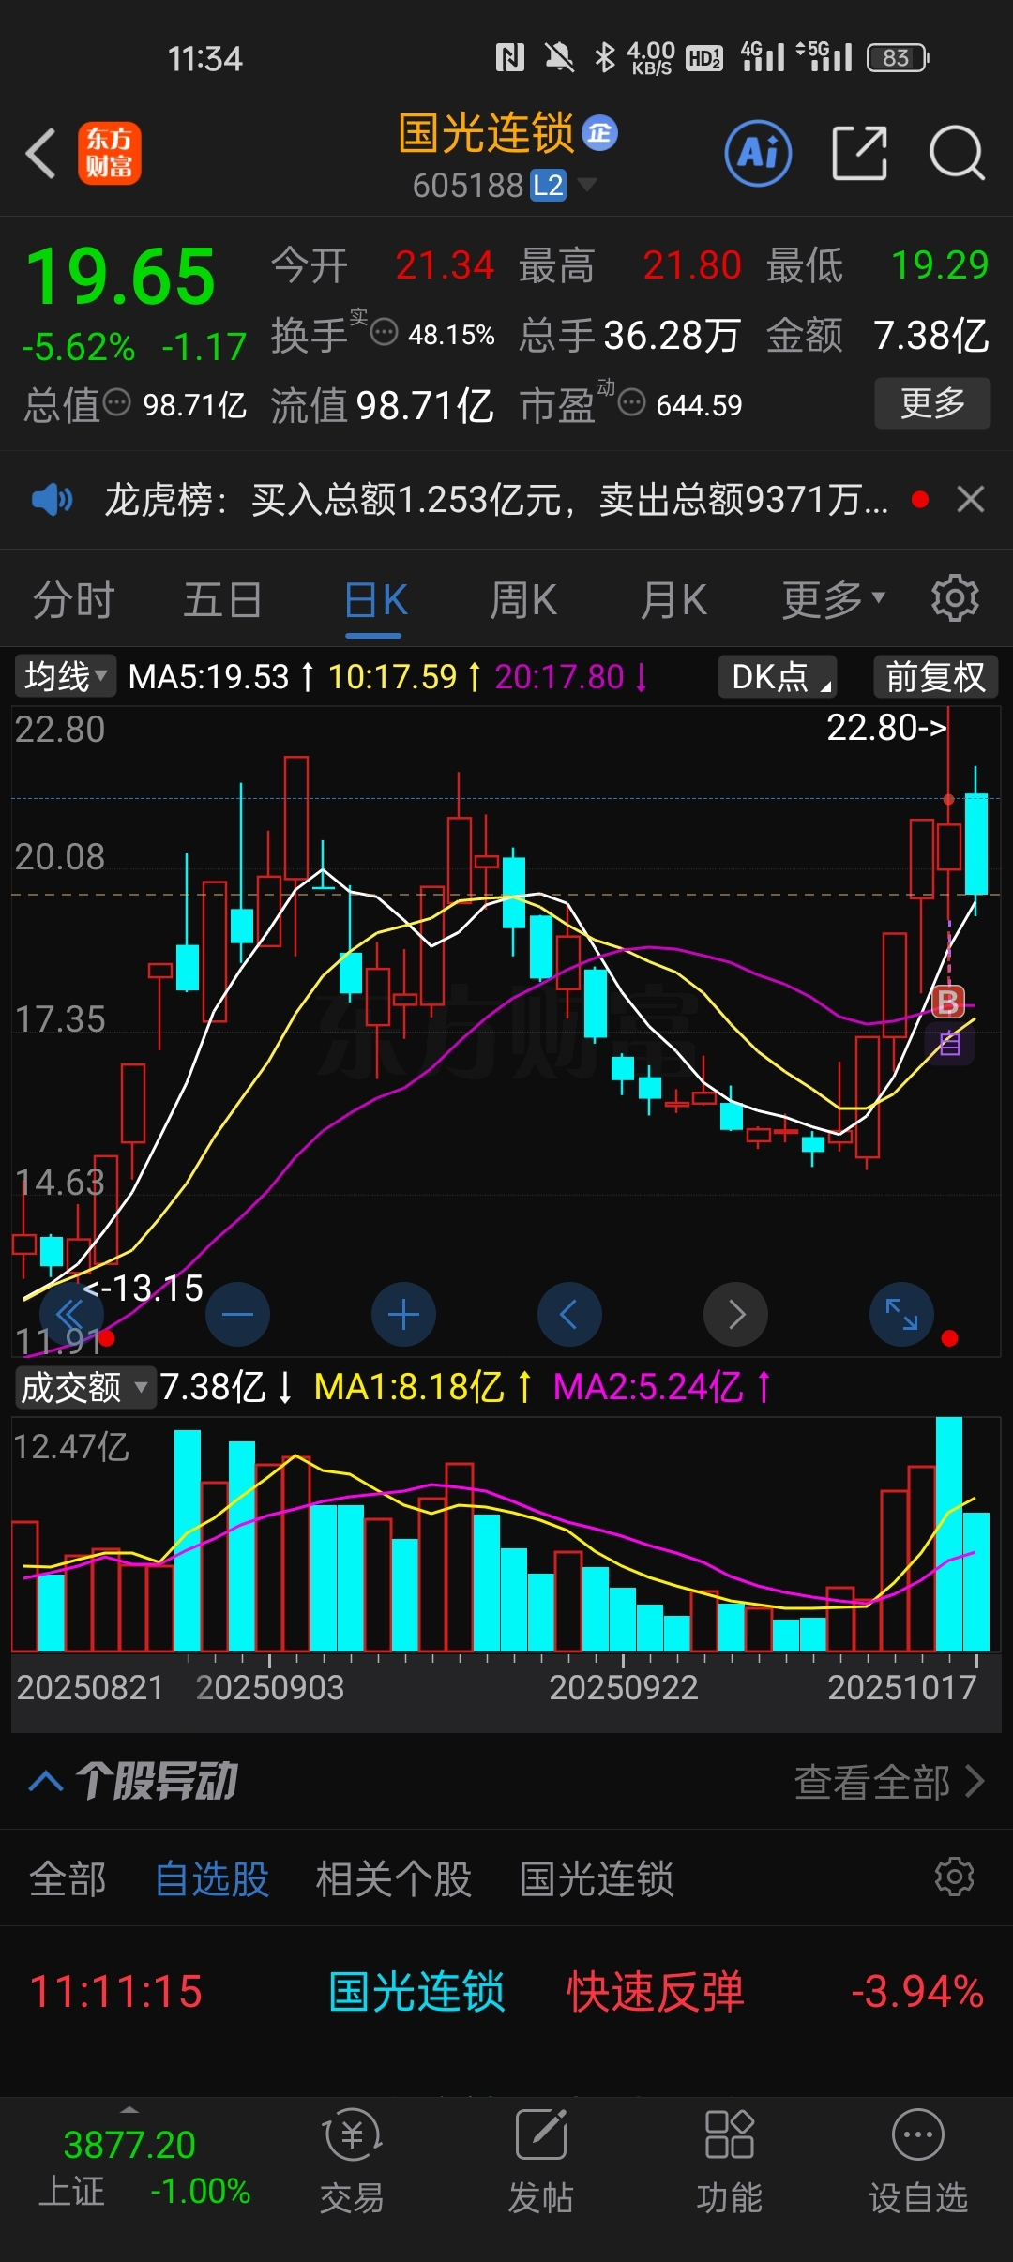Tap the muted bell status icon

pyautogui.click(x=559, y=57)
